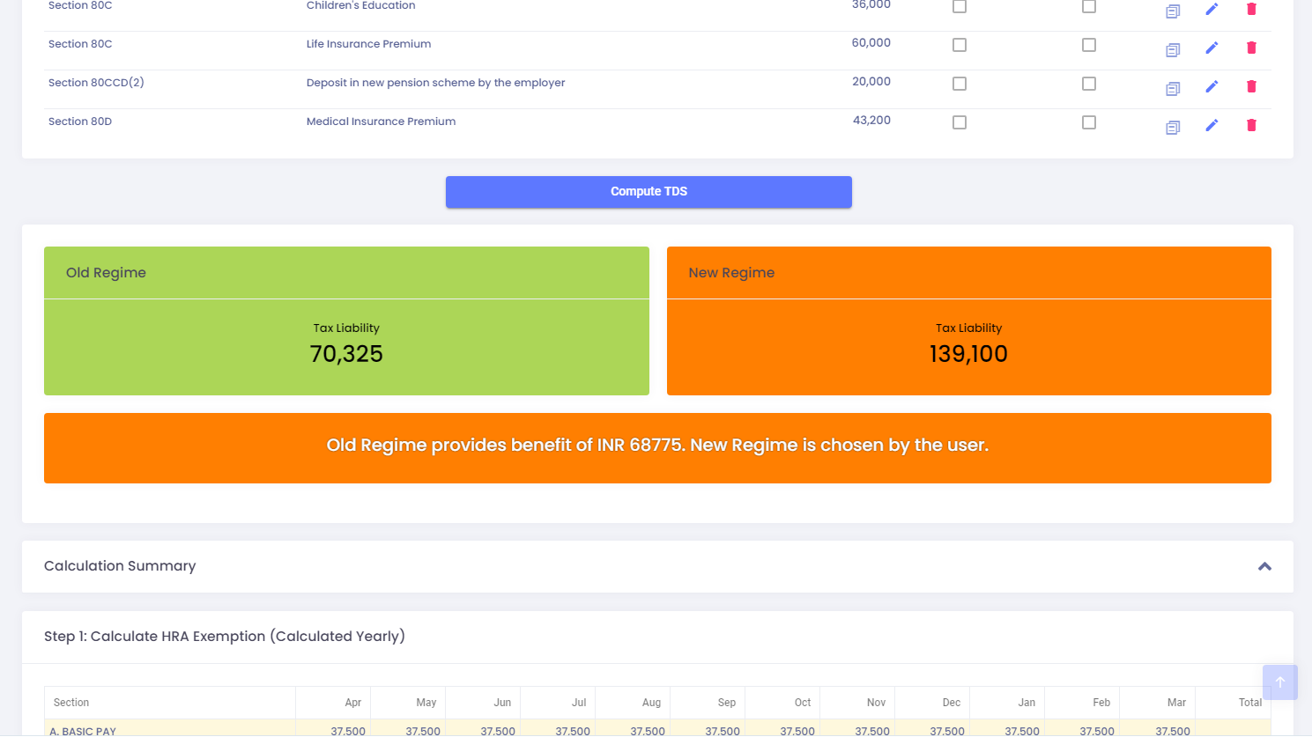Click Deposit in new pension scheme text
Screen dimensions: 1312x737
point(435,83)
